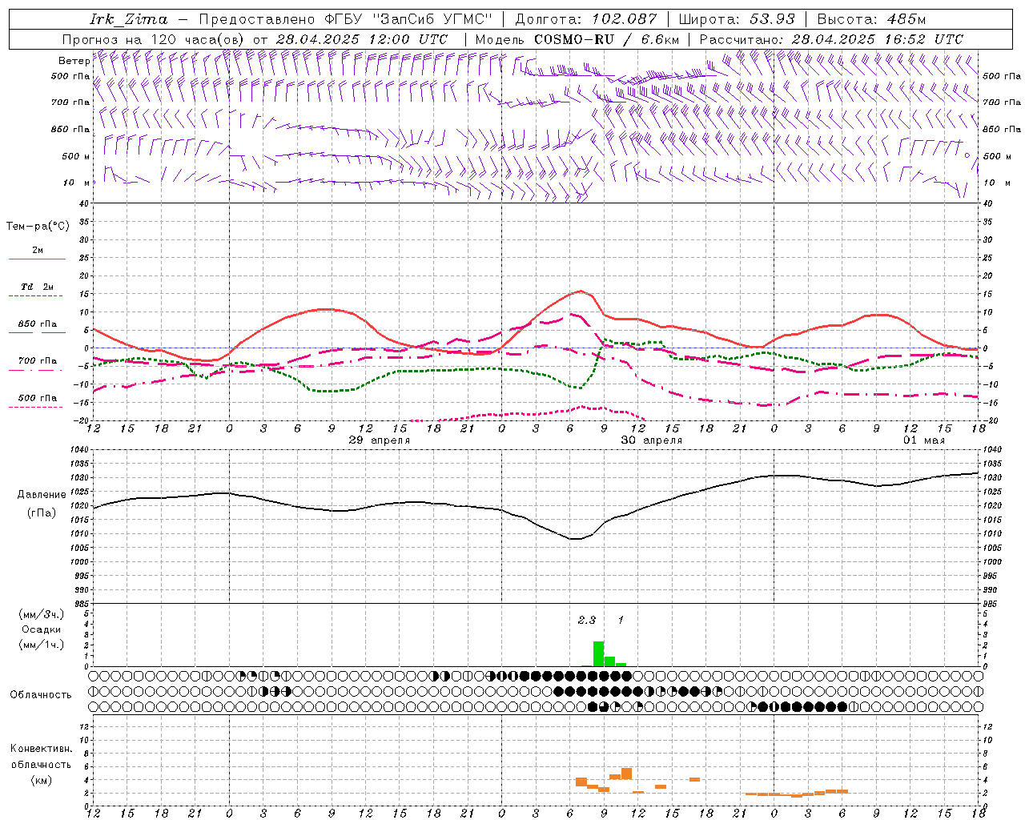Click the "(гПа)" unit label under Давление

[x=42, y=512]
